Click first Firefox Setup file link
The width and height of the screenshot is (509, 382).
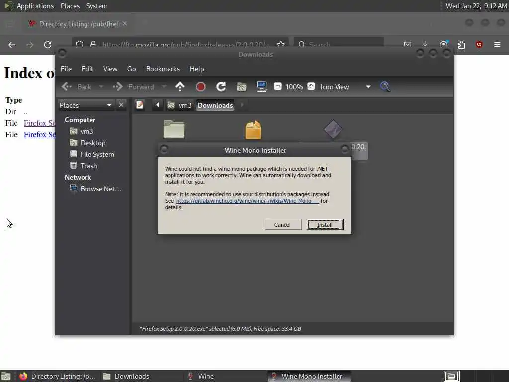tap(39, 123)
